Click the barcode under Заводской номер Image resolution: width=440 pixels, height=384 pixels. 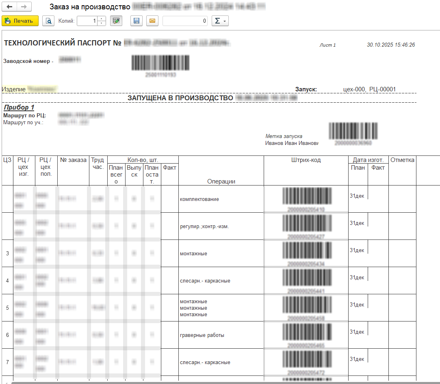(160, 63)
